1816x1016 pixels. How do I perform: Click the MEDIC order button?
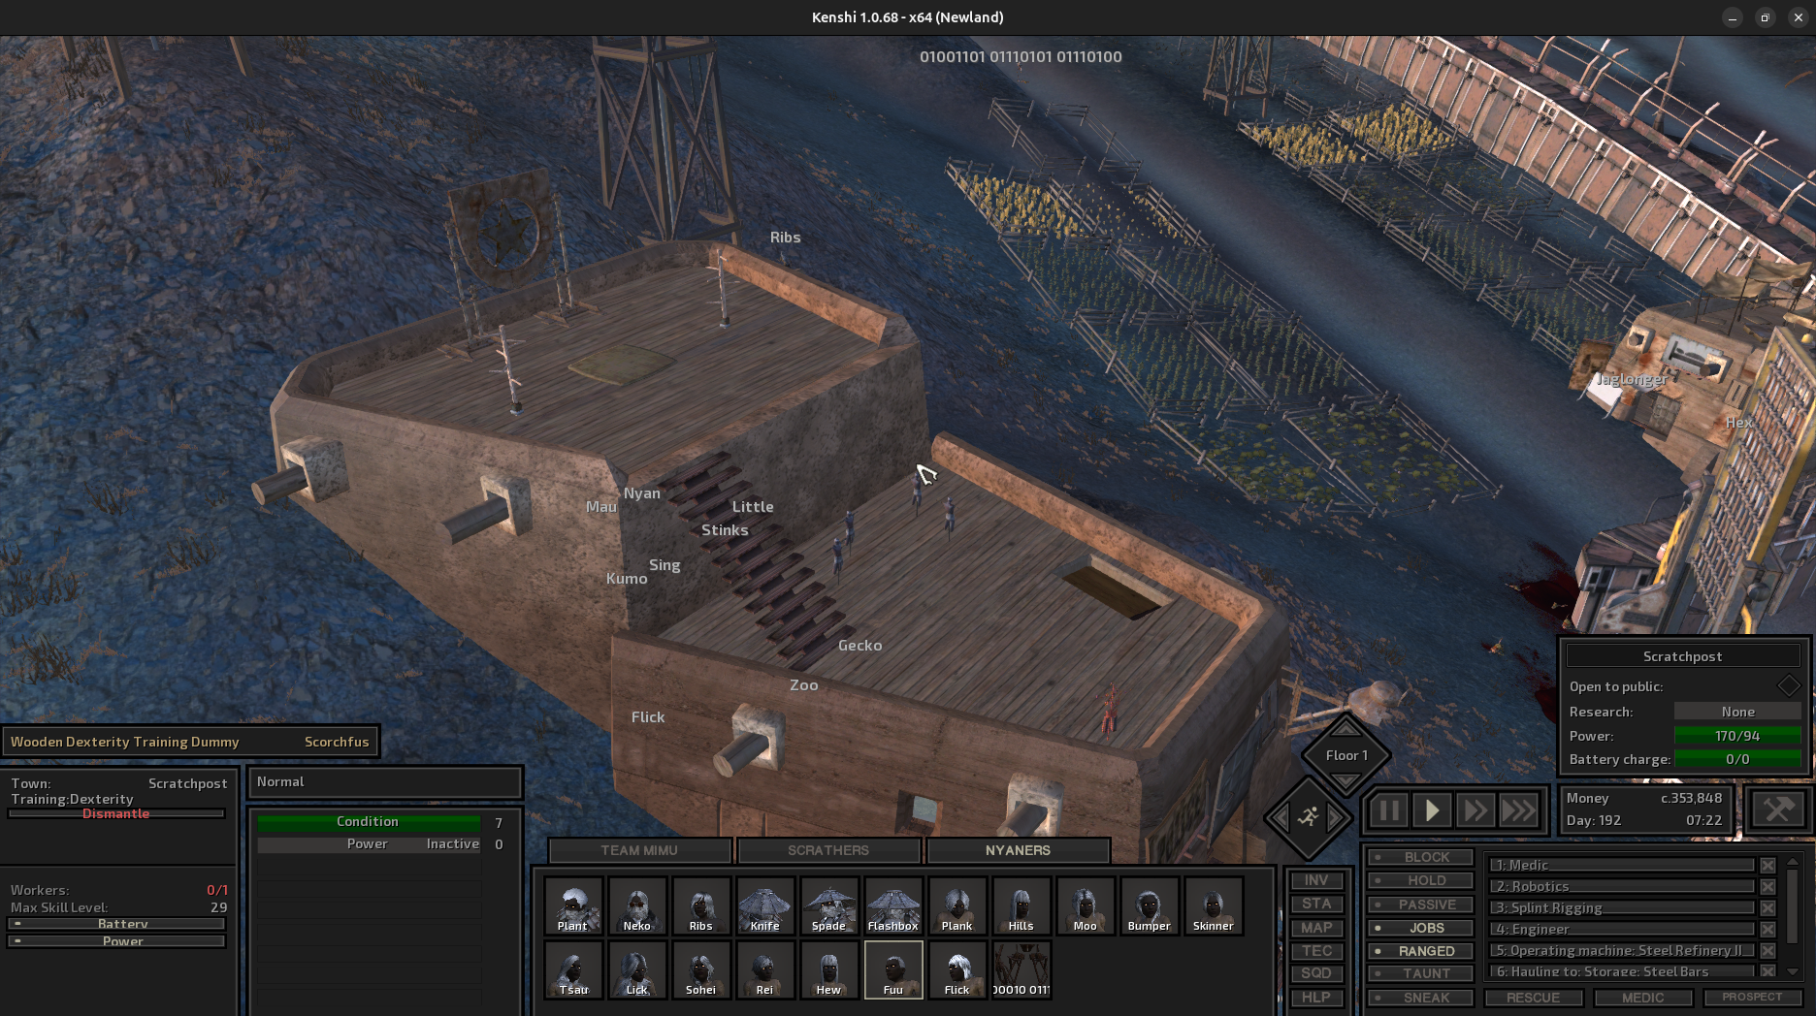click(1643, 998)
